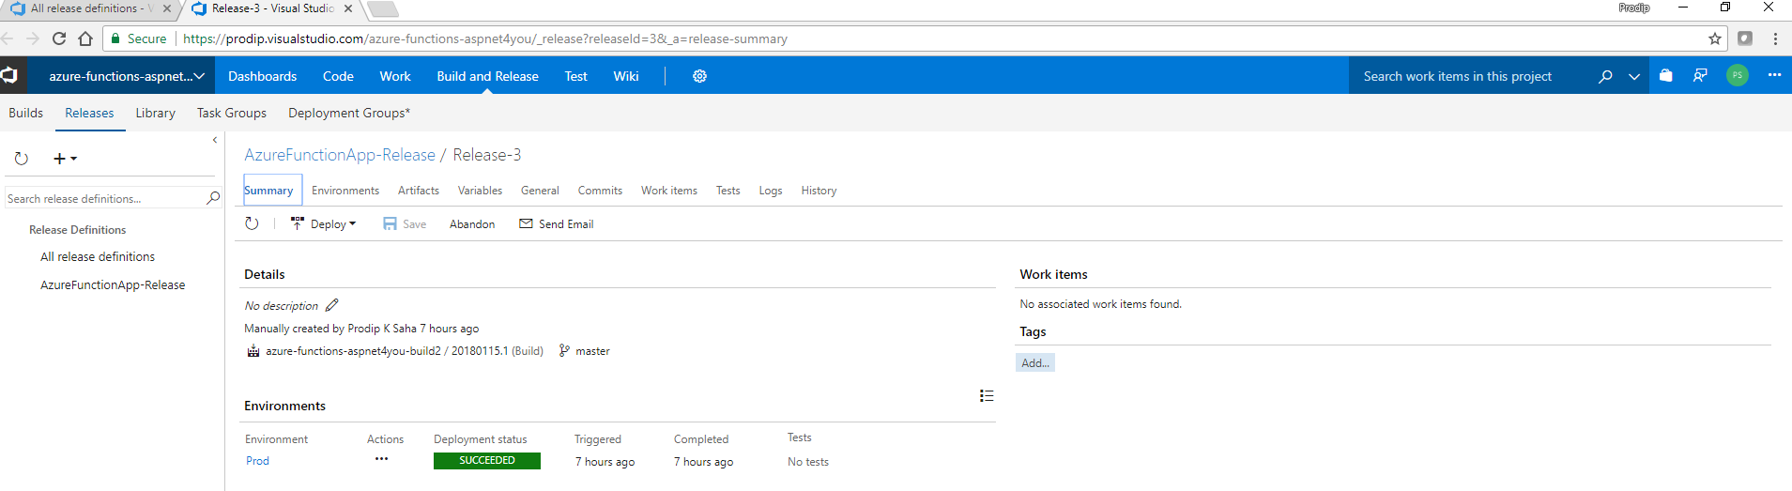Image resolution: width=1792 pixels, height=491 pixels.
Task: Select the Commits tab
Action: (600, 190)
